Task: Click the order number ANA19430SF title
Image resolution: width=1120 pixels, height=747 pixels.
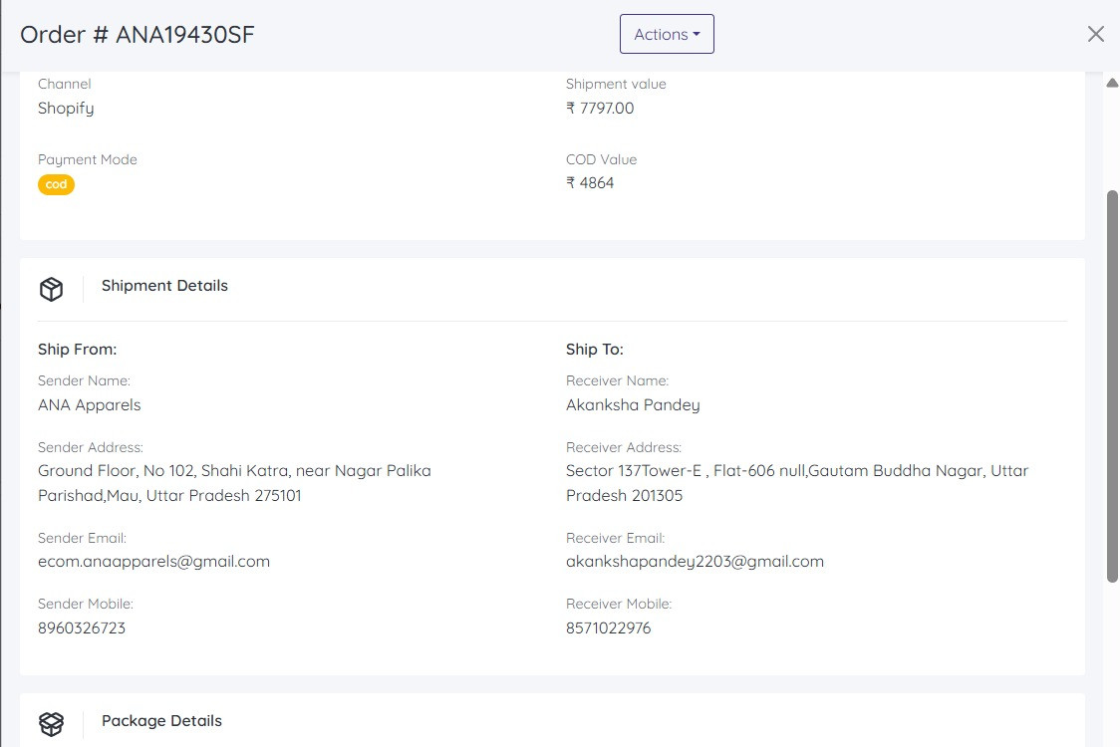Action: pos(138,35)
